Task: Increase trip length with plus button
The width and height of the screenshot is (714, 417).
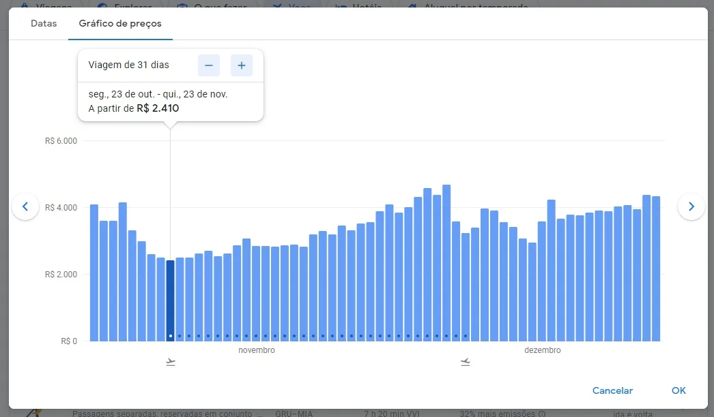Action: 242,65
